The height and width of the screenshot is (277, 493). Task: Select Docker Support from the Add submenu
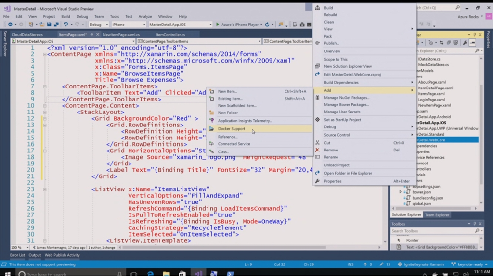coord(231,129)
